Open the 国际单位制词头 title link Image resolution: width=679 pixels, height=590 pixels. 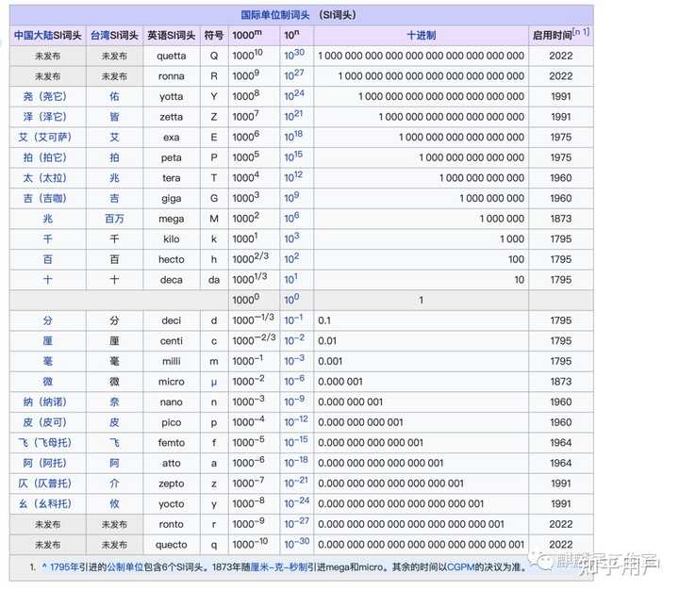point(275,15)
